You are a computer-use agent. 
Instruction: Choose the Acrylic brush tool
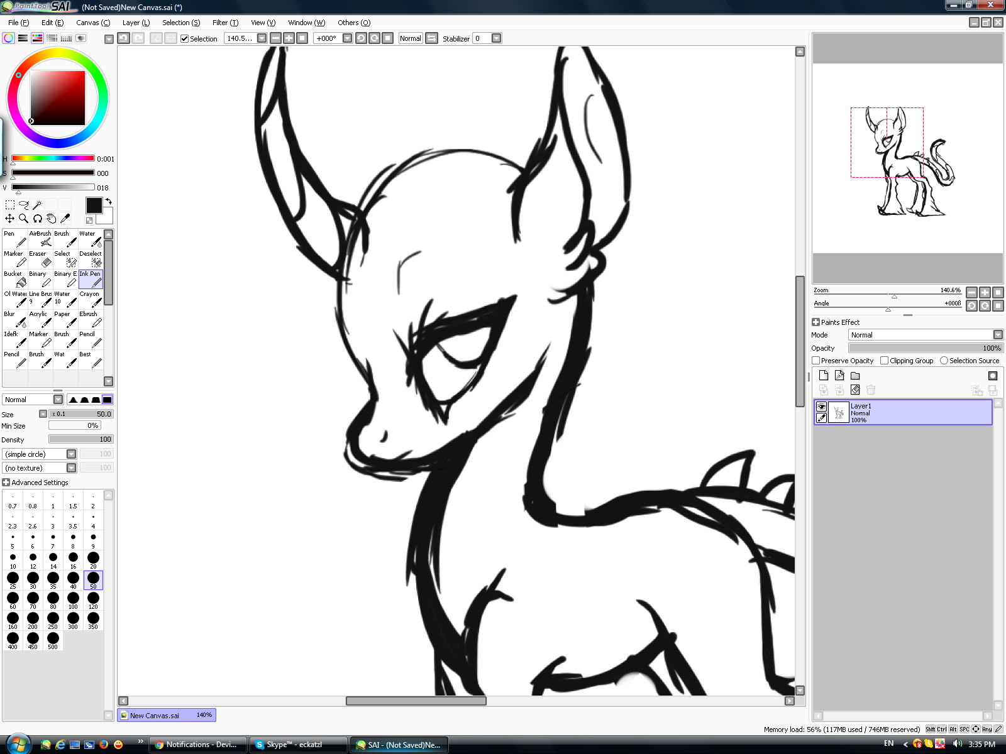click(40, 319)
